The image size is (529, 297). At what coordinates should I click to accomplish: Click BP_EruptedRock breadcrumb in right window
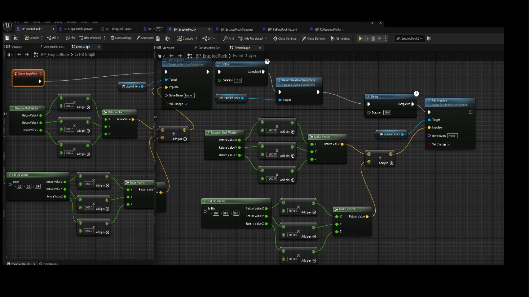coord(211,56)
